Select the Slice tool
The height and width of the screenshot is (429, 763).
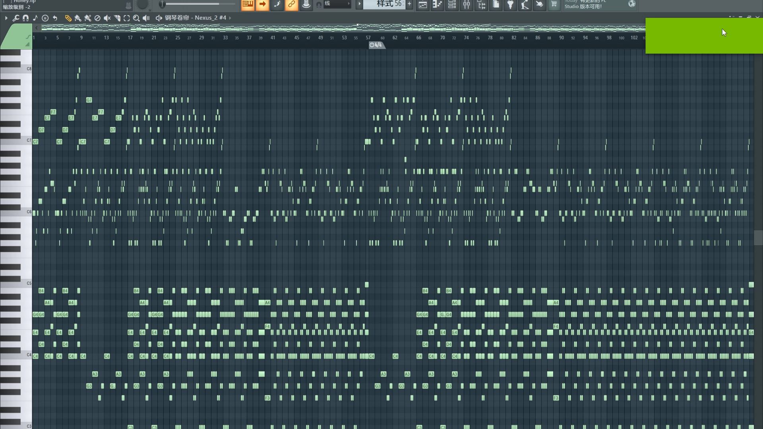click(117, 18)
